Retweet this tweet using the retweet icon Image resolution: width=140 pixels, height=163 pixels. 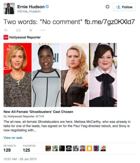click(x=18, y=30)
